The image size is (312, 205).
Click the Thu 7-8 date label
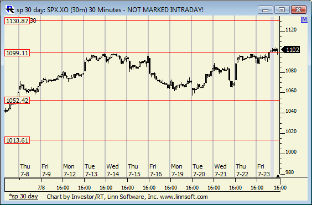25,170
